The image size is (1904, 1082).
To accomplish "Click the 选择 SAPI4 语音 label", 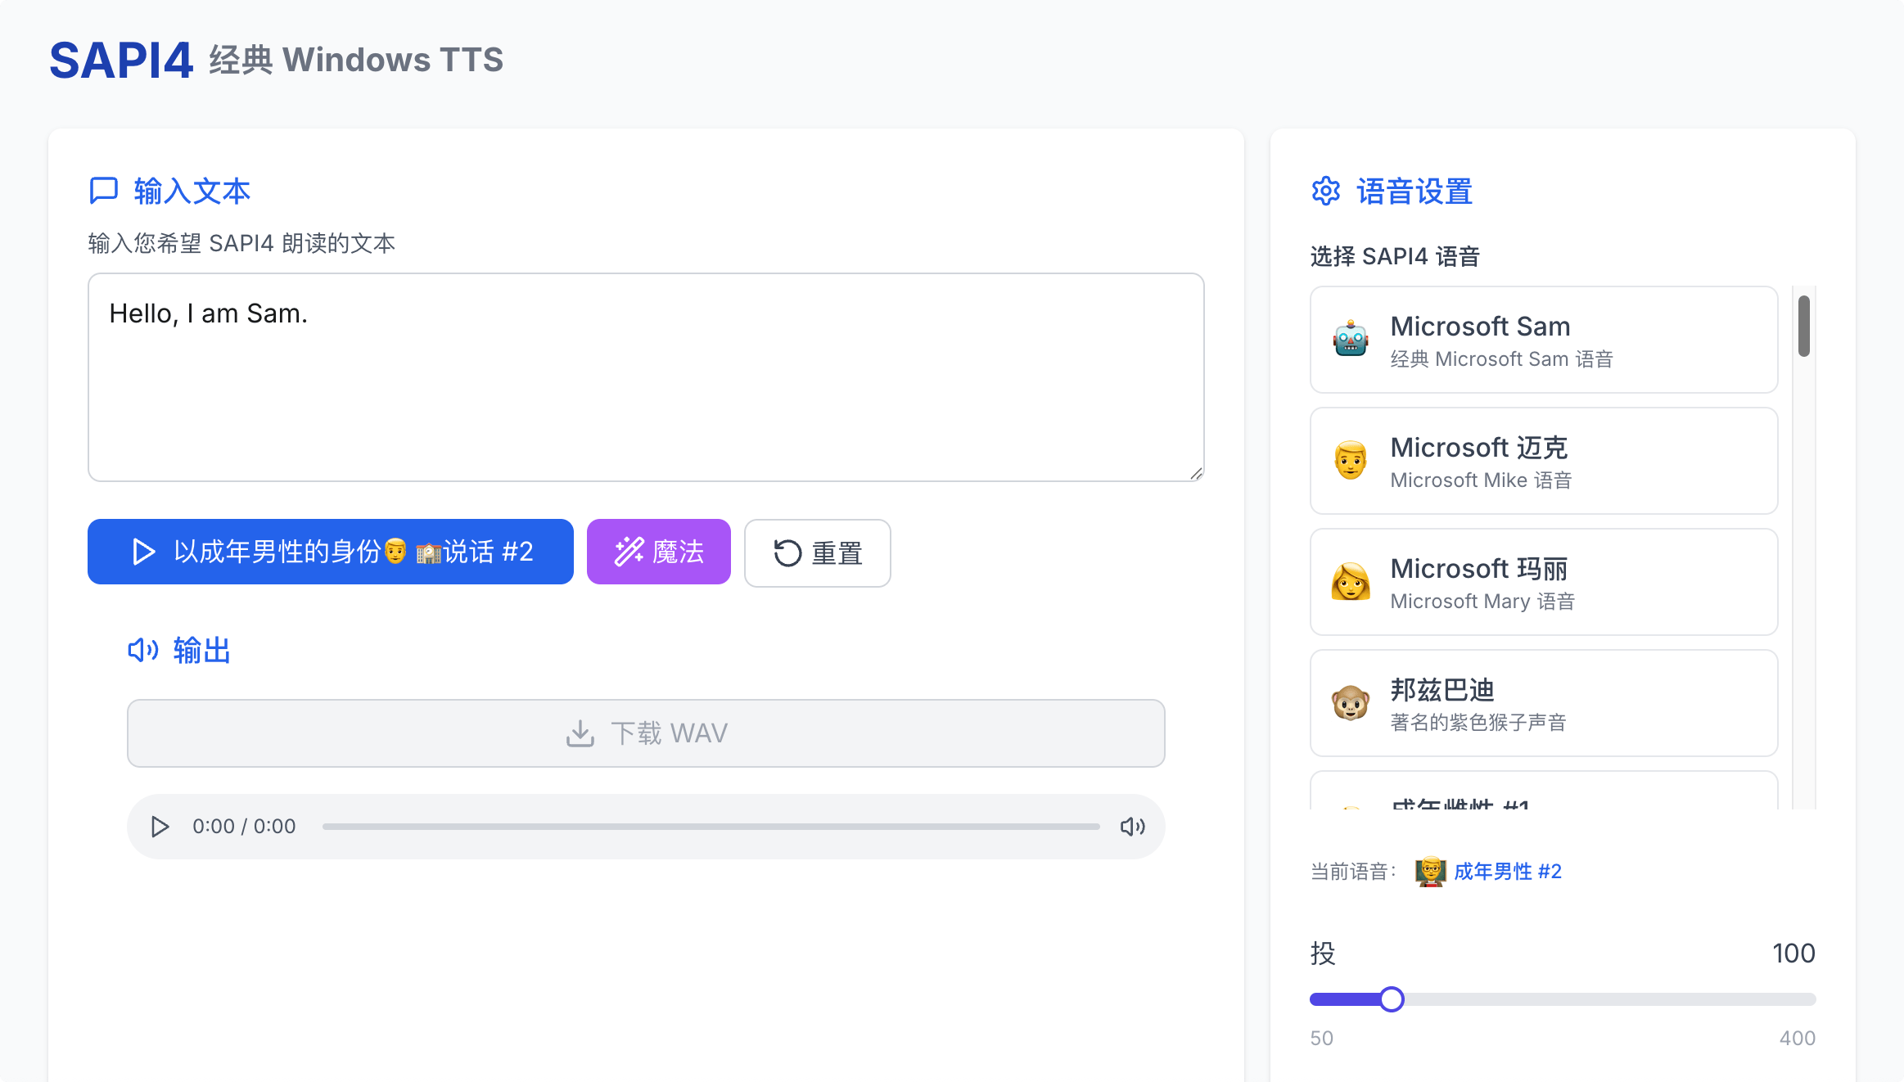I will (x=1395, y=257).
